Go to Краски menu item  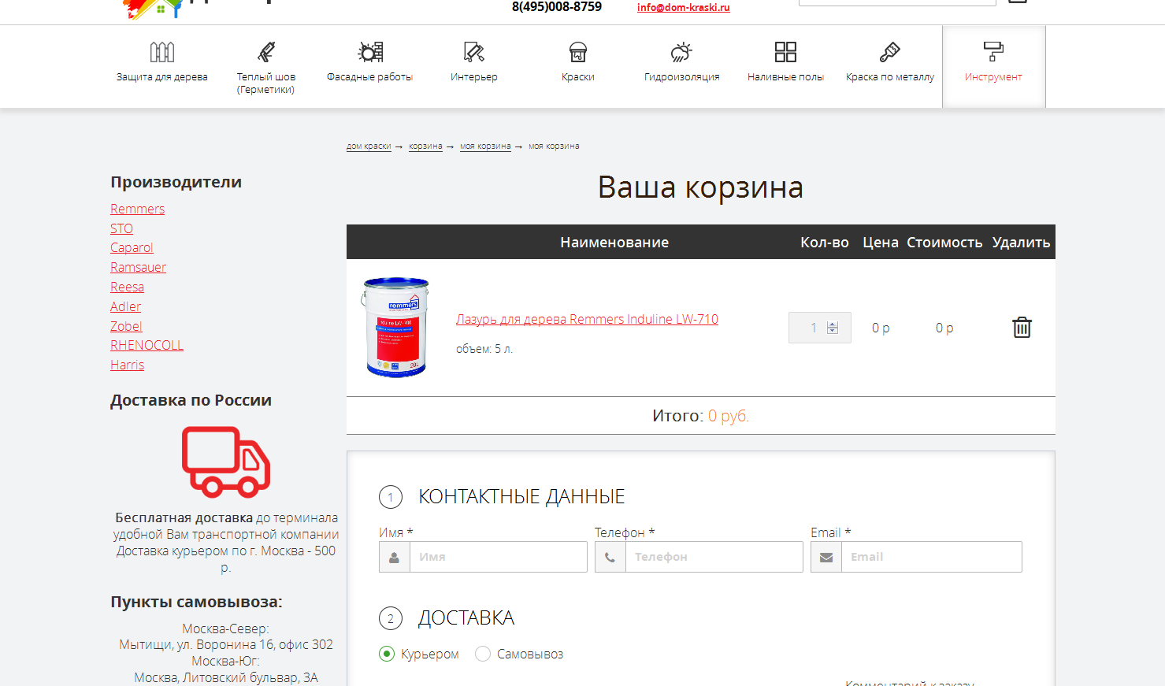click(x=578, y=77)
